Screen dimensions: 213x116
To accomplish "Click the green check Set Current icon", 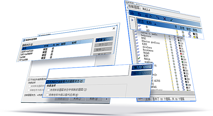I will click(171, 20).
